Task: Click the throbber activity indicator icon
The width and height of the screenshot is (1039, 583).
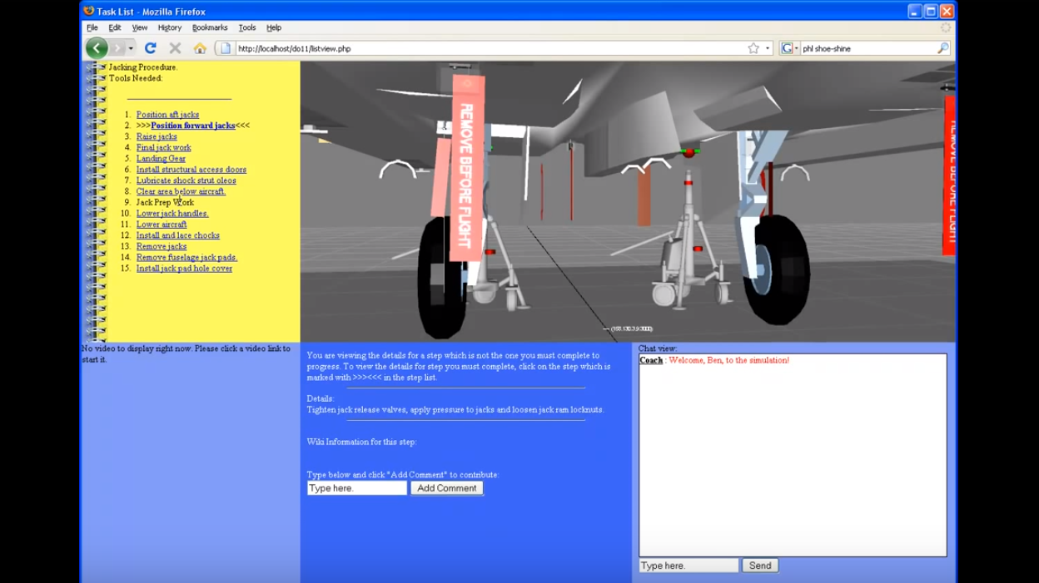Action: click(945, 27)
